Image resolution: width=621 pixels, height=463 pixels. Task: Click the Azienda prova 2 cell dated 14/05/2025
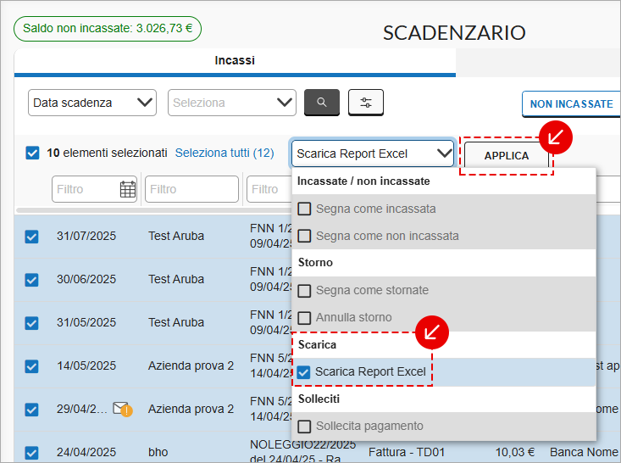[x=191, y=365]
